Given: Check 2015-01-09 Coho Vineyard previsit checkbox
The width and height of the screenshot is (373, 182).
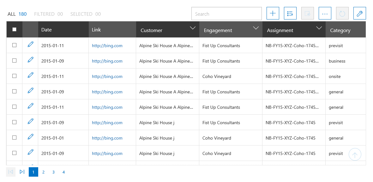Looking at the screenshot, I should (14, 153).
